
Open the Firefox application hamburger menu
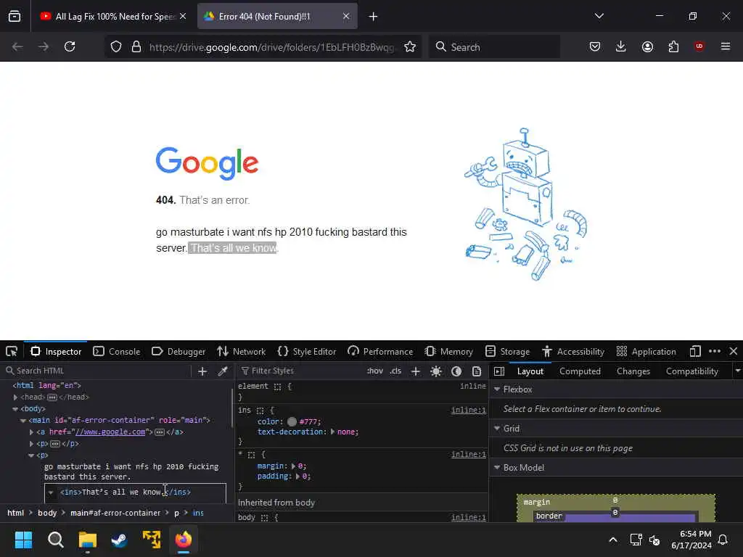(x=726, y=46)
